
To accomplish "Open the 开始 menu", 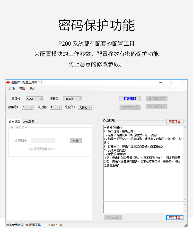I will pyautogui.click(x=12, y=88).
